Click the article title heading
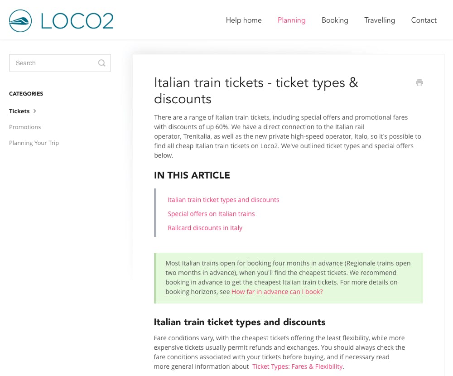The height and width of the screenshot is (376, 453). (x=256, y=91)
